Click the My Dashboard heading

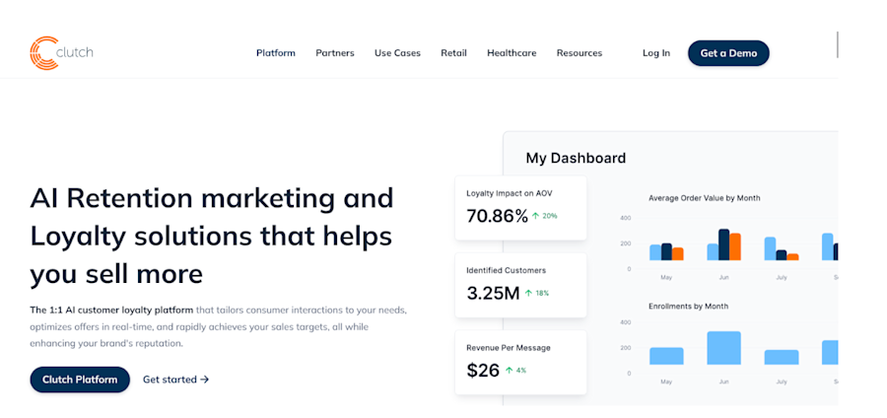click(x=576, y=158)
